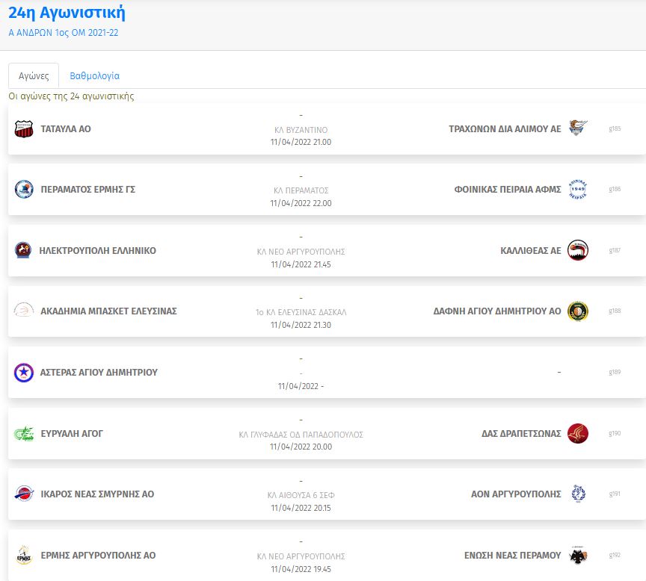The image size is (646, 581).
Task: Click the ΕΡΜΗΣ ΑΡΓΥΡΟΥΠΟΛΗΣ ΑΟ team name
Action: tap(98, 556)
